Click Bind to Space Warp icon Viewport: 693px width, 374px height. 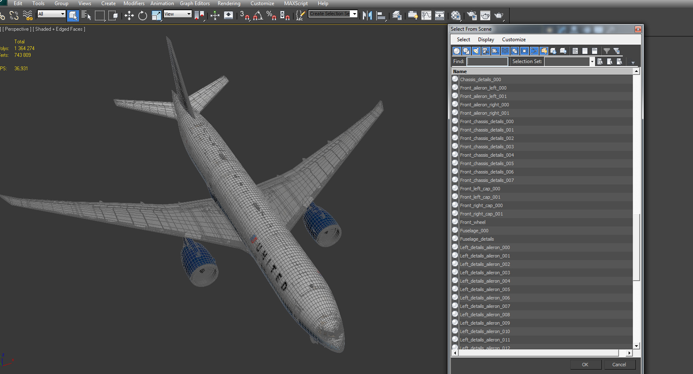pyautogui.click(x=28, y=15)
